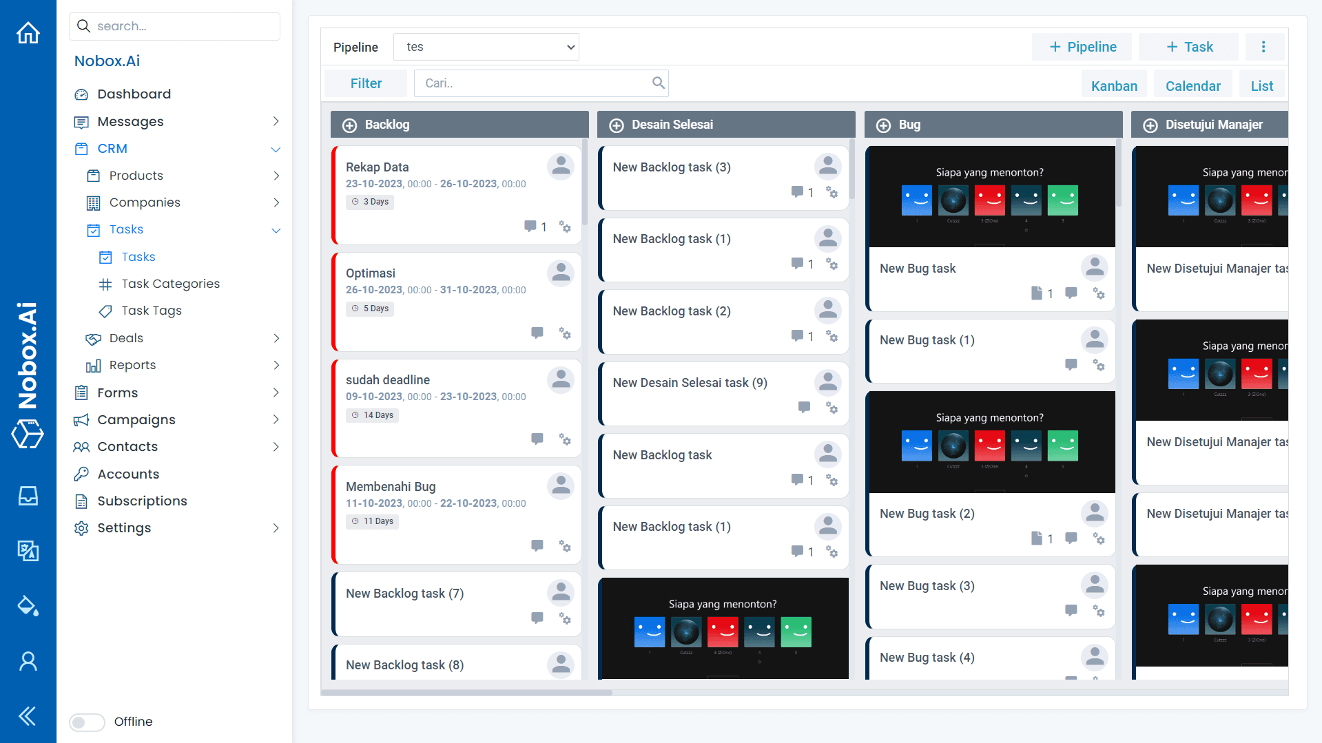Open the three-dot more options menu
Image resolution: width=1322 pixels, height=743 pixels.
tap(1263, 47)
